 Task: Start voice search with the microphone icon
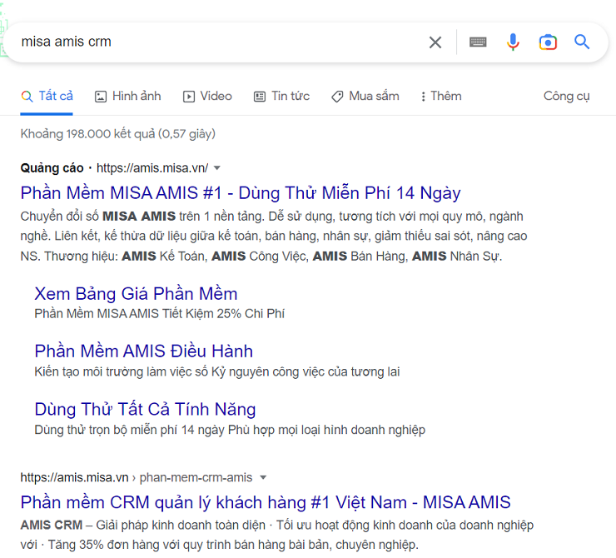[513, 42]
